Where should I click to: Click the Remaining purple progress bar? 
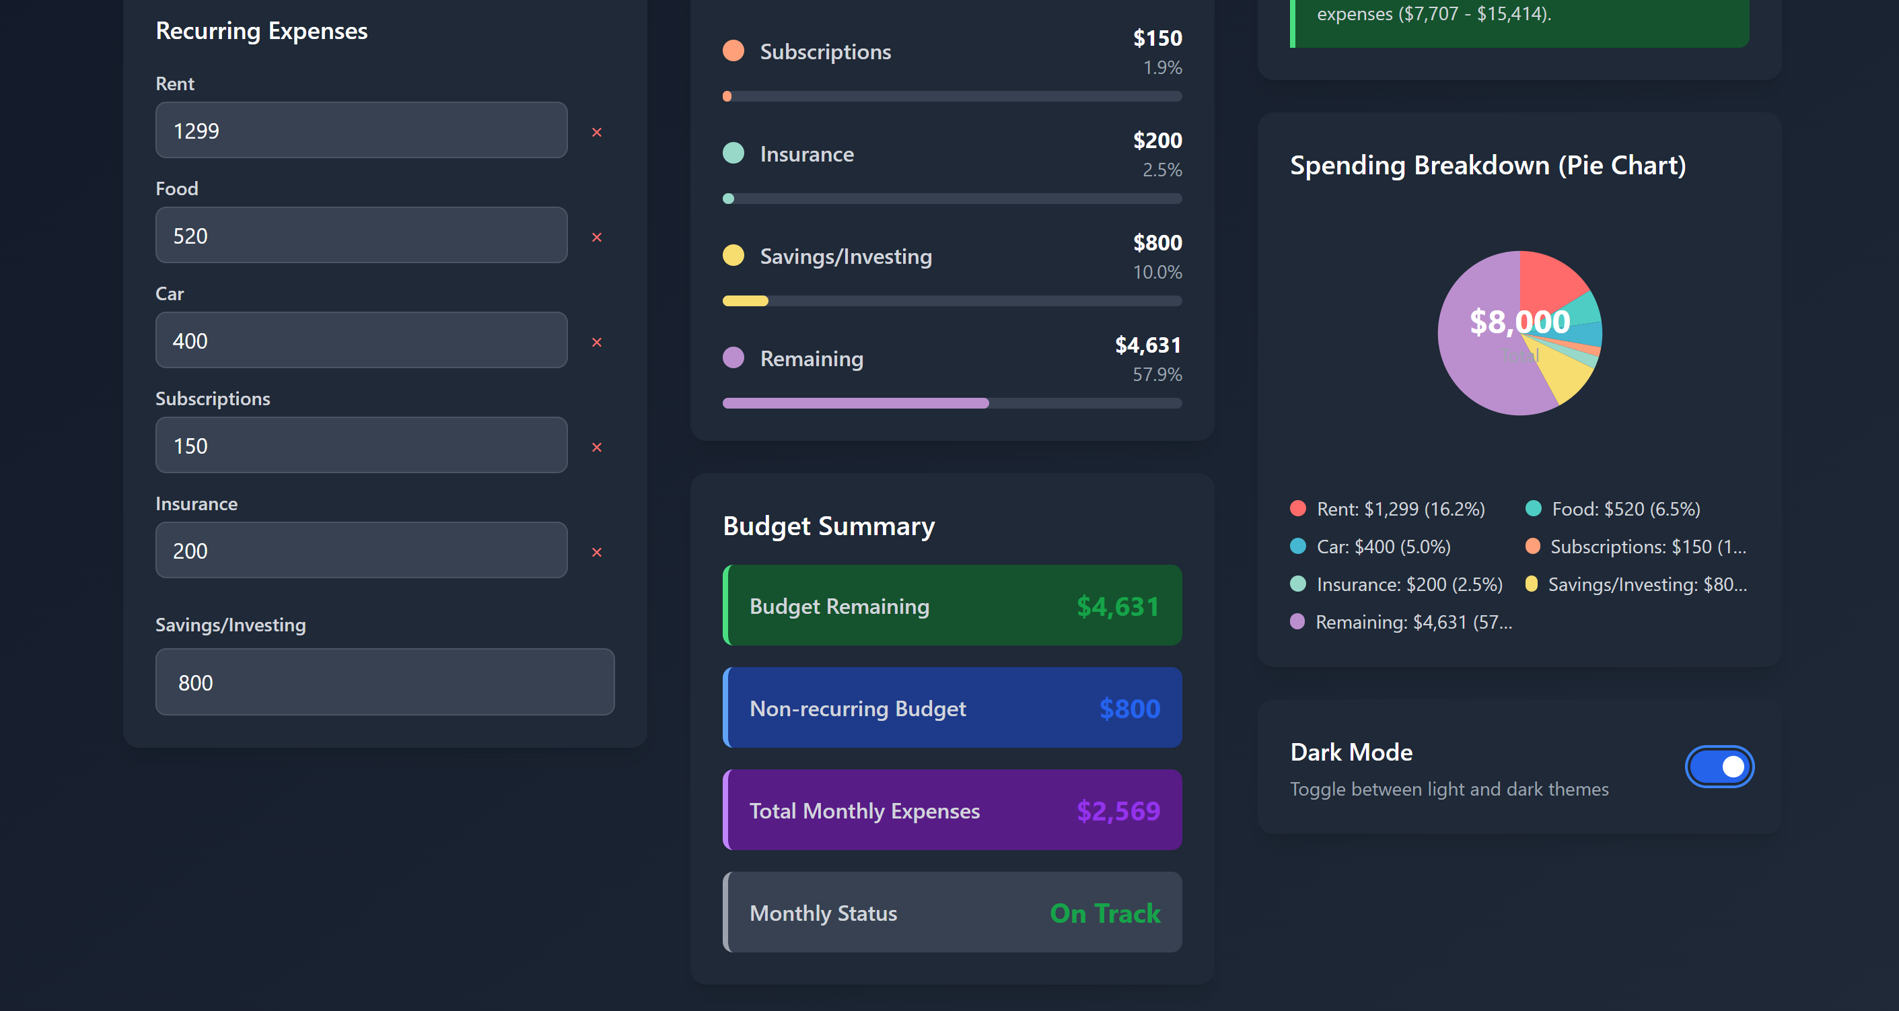pyautogui.click(x=855, y=403)
